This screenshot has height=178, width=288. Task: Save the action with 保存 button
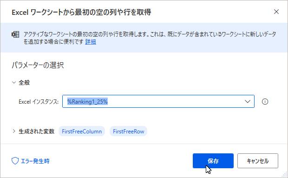pos(213,161)
